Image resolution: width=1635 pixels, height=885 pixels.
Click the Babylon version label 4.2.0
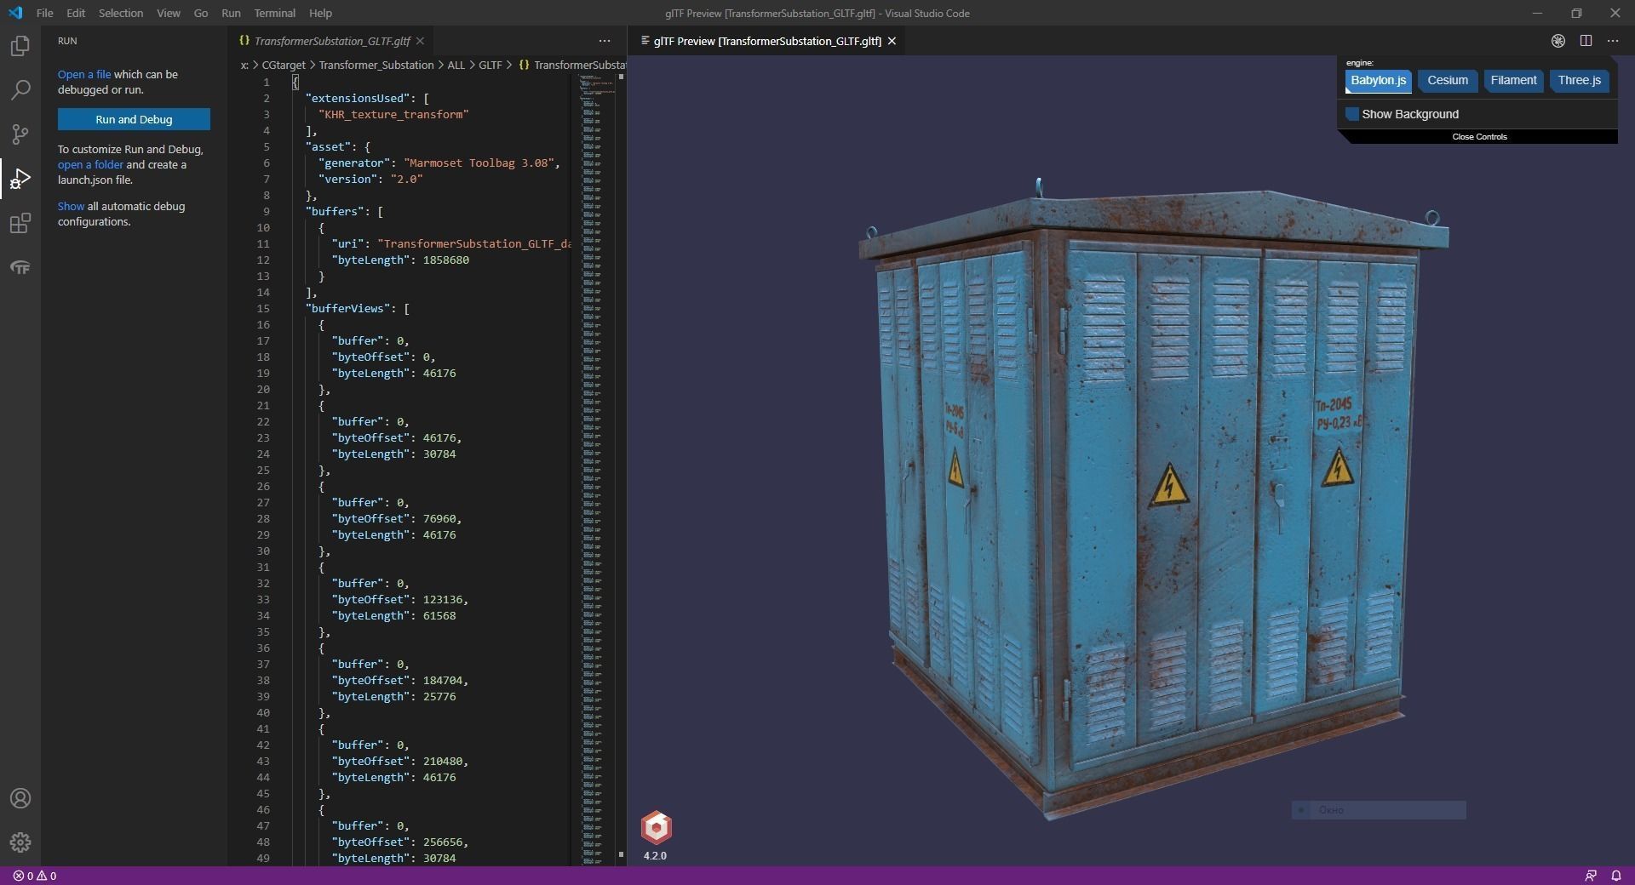click(655, 855)
